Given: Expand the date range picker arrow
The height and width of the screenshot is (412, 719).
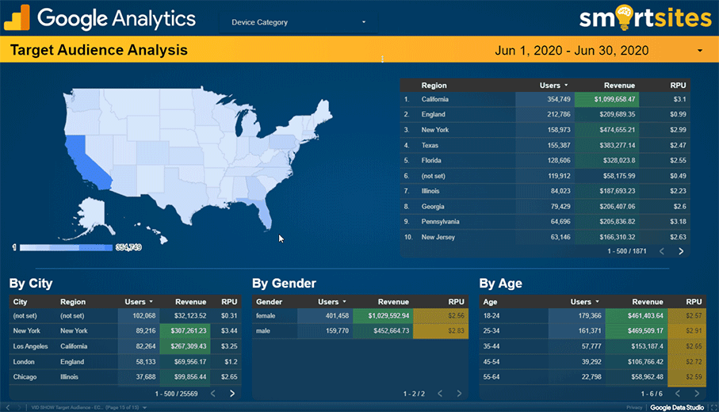Looking at the screenshot, I should pos(699,51).
